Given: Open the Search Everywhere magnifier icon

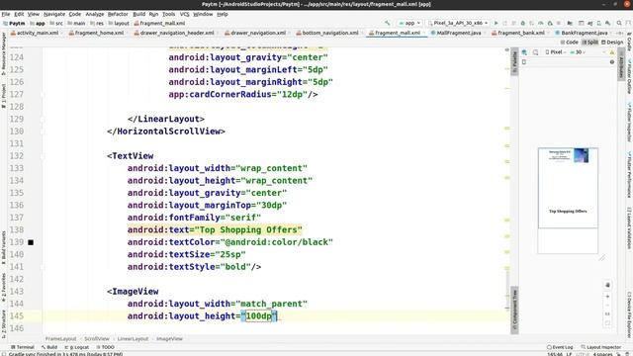Looking at the screenshot, I should (619, 23).
